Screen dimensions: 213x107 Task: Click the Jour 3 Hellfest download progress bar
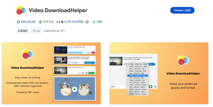click(79, 53)
